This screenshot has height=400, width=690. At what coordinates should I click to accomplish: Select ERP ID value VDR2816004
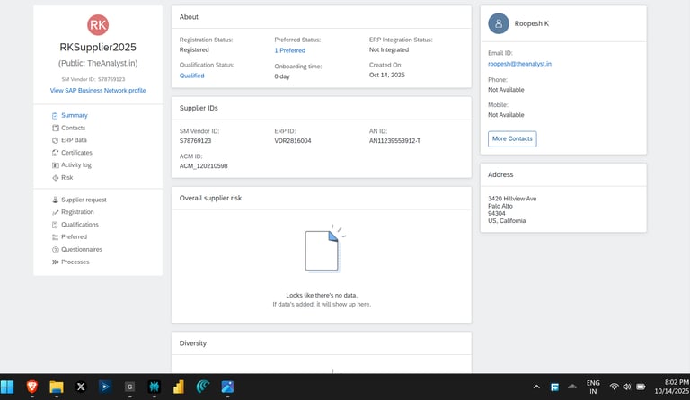292,141
